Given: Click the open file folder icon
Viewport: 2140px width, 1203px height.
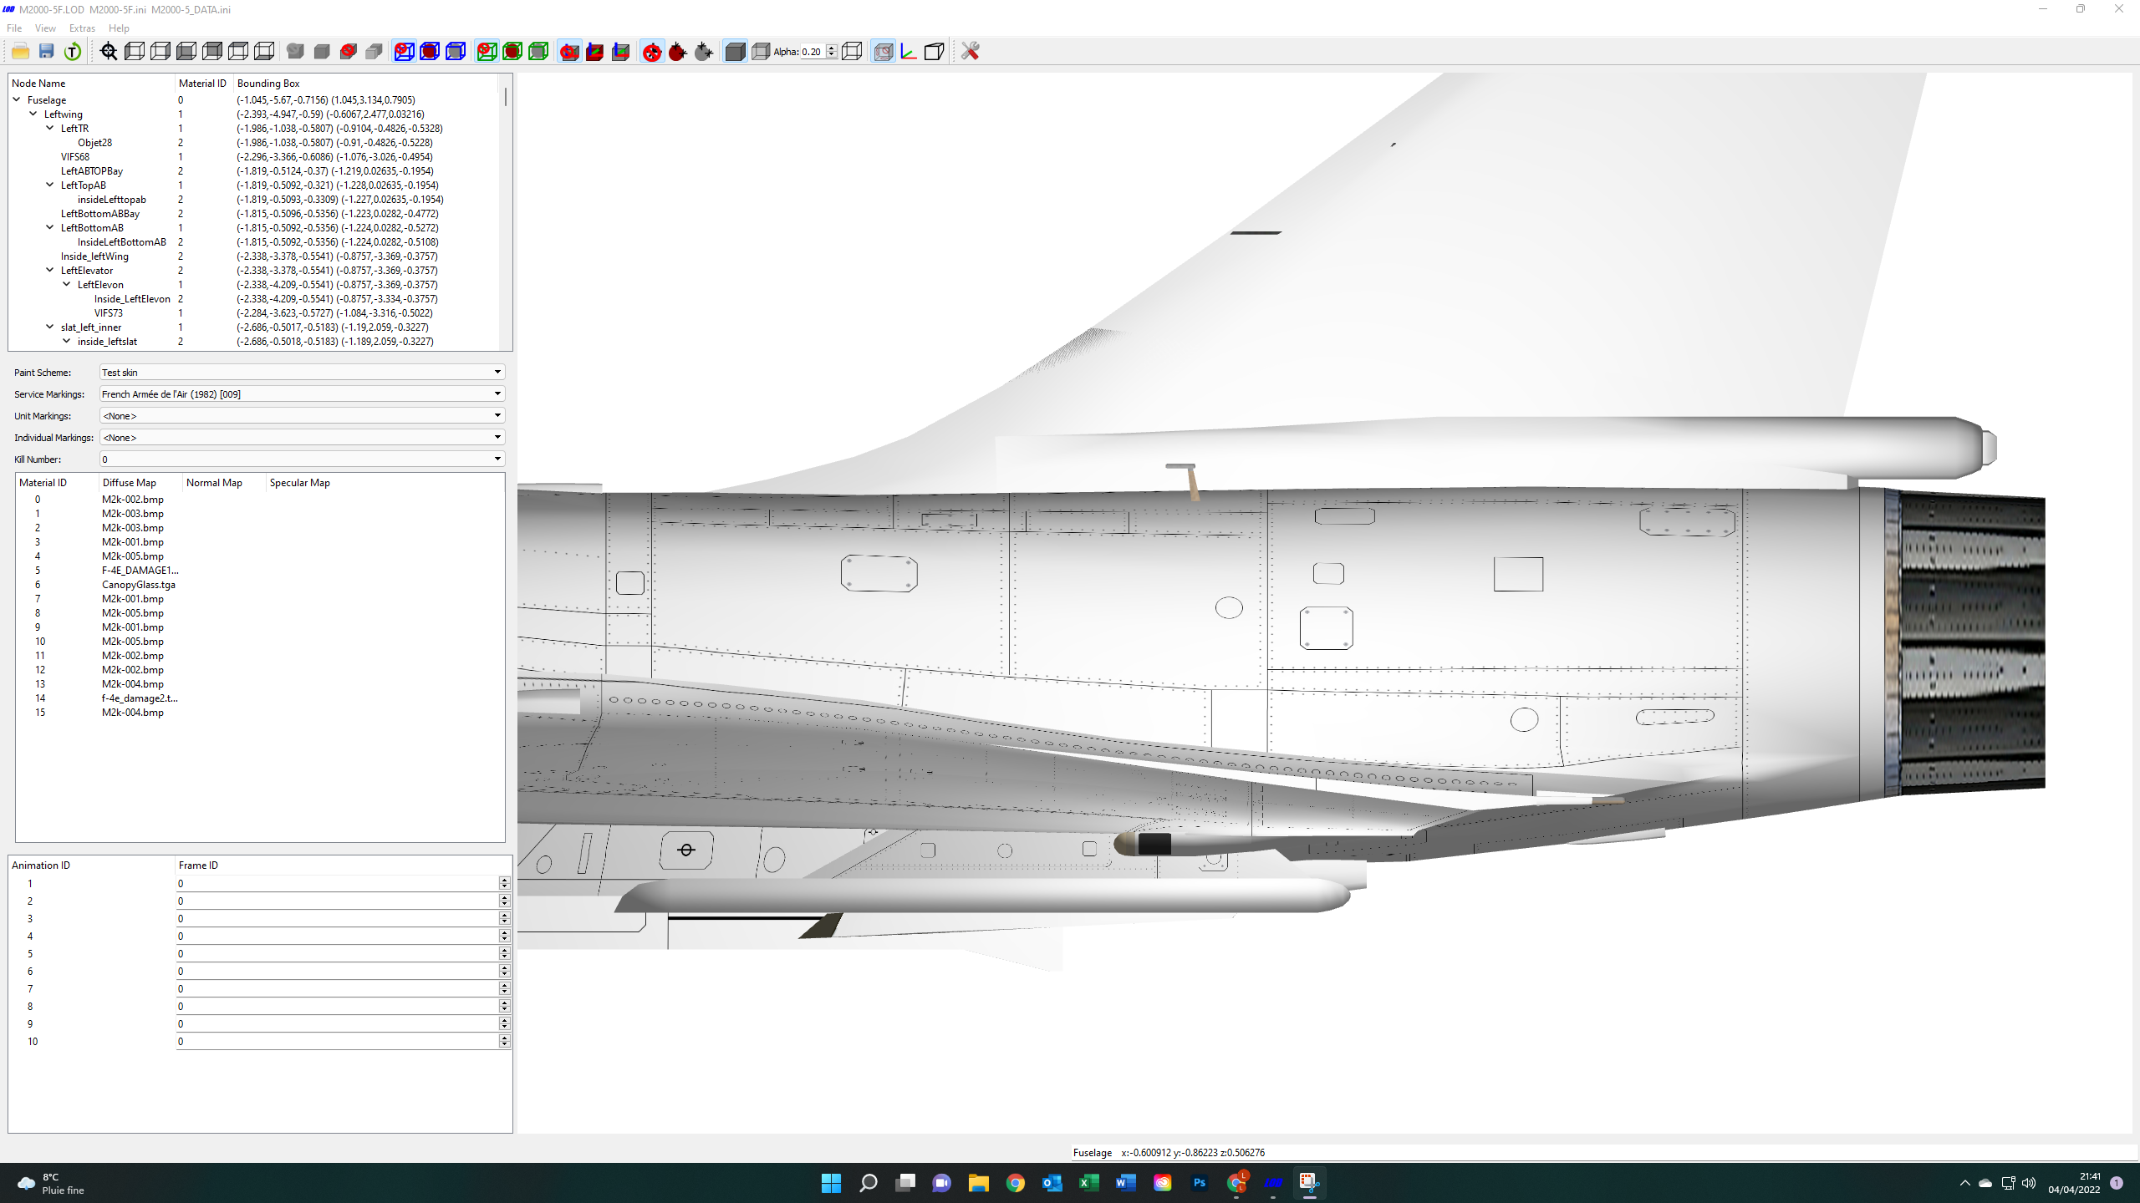Looking at the screenshot, I should click(x=20, y=52).
